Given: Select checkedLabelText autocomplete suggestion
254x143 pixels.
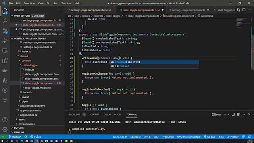Looking at the screenshot, I should point(155,62).
